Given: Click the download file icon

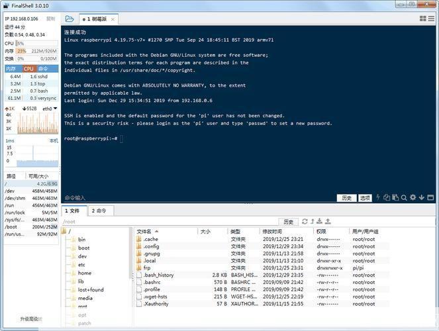Looking at the screenshot, I should [x=319, y=221].
